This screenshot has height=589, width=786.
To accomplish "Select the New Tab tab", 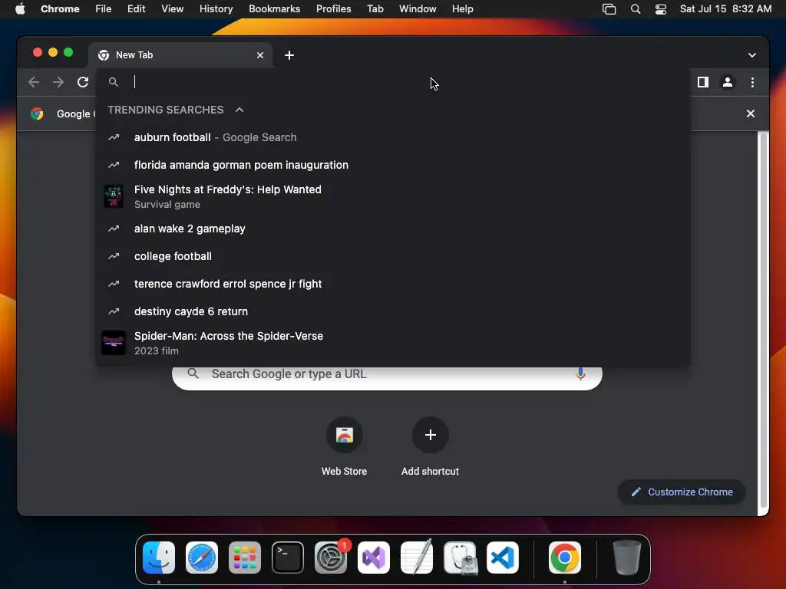I will (x=180, y=55).
